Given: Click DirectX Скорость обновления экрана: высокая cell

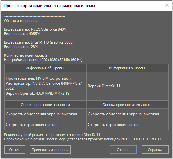Looking at the screenshot, I should [x=127, y=114].
